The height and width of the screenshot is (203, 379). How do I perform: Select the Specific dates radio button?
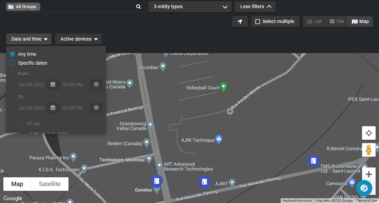point(12,63)
